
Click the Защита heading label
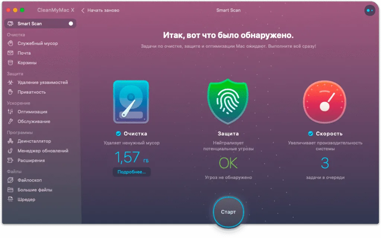click(228, 134)
